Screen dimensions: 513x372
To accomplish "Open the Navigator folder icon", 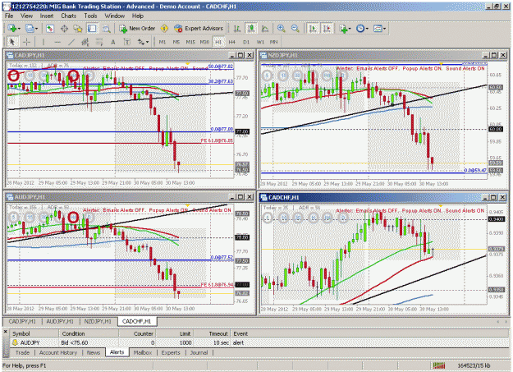I will click(78, 29).
